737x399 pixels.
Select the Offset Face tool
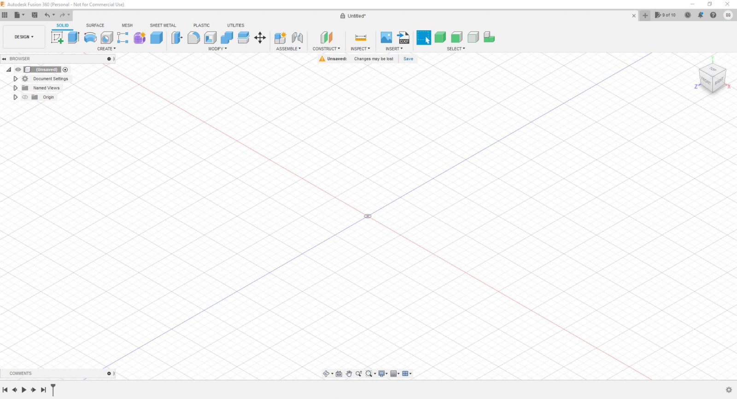[244, 38]
